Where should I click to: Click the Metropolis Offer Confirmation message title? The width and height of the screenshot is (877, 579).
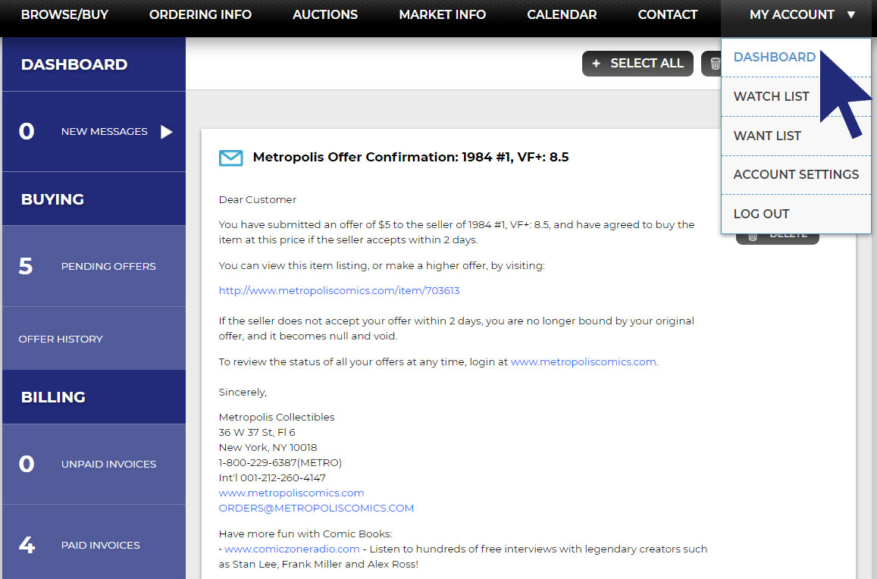point(411,157)
